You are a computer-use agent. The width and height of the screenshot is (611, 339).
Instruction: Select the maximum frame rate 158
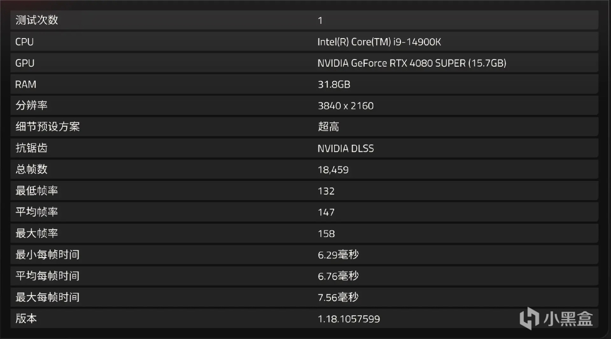(326, 234)
